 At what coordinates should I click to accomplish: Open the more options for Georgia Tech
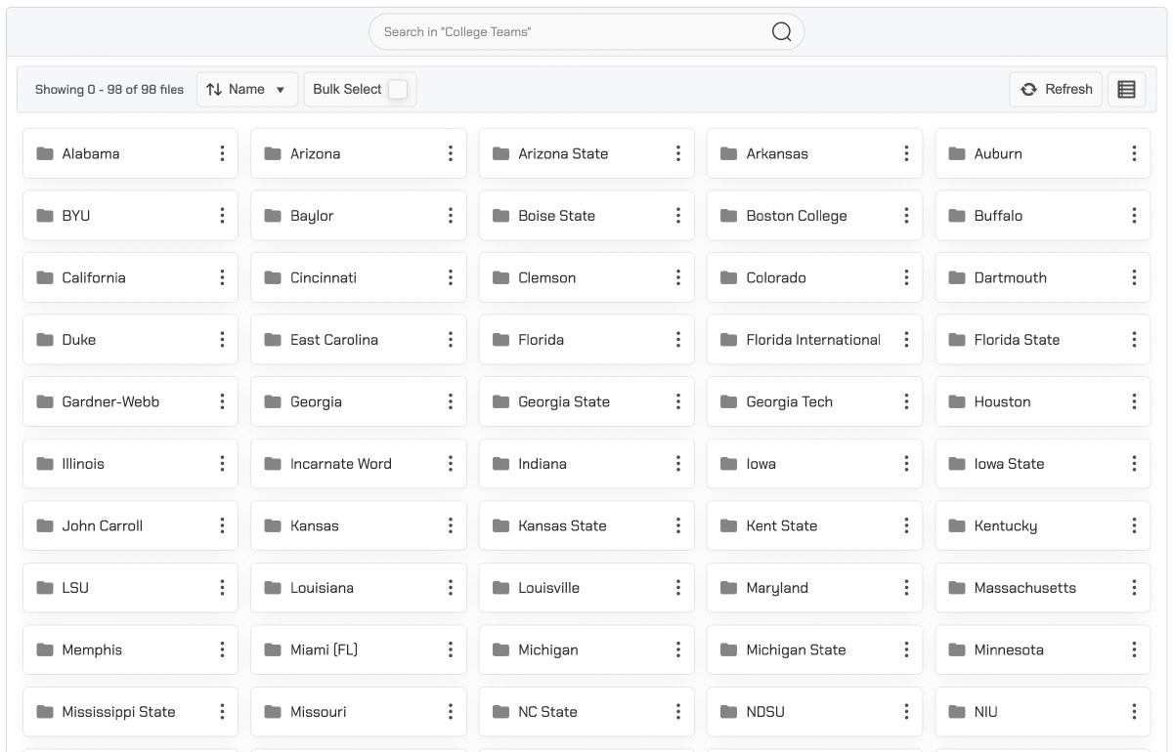(906, 401)
